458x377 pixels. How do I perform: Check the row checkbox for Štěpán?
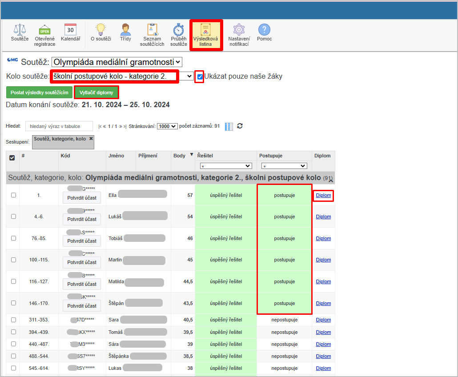tap(13, 303)
